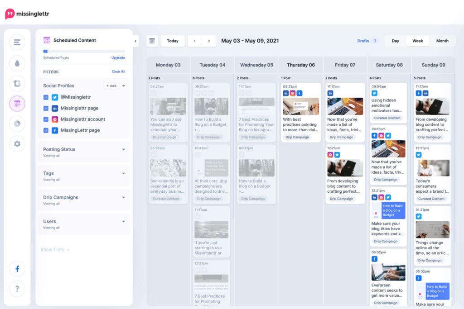Image resolution: width=464 pixels, height=309 pixels.
Task: Click Twitter icon on Sunday 12:21pm post
Action: 418,155
